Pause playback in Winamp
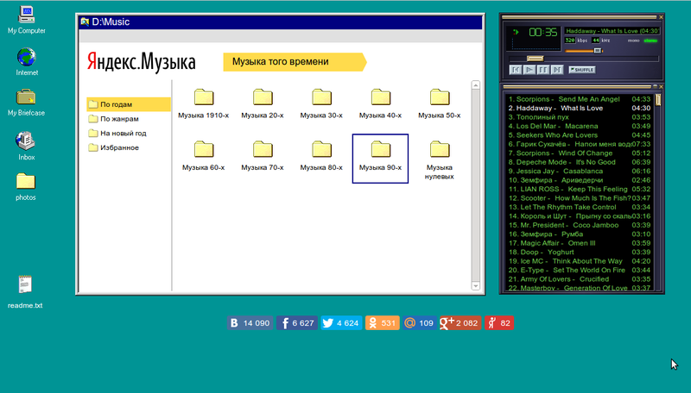691x393 pixels. click(x=543, y=70)
